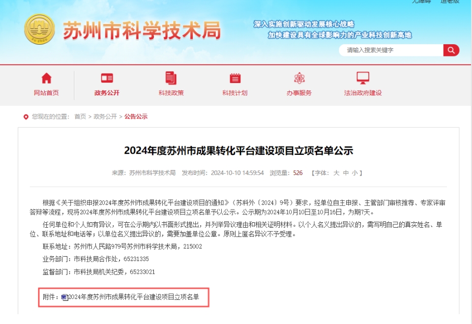This screenshot has height=324, width=472.
Task: Go to 首页 in the breadcrumb
Action: pos(80,117)
